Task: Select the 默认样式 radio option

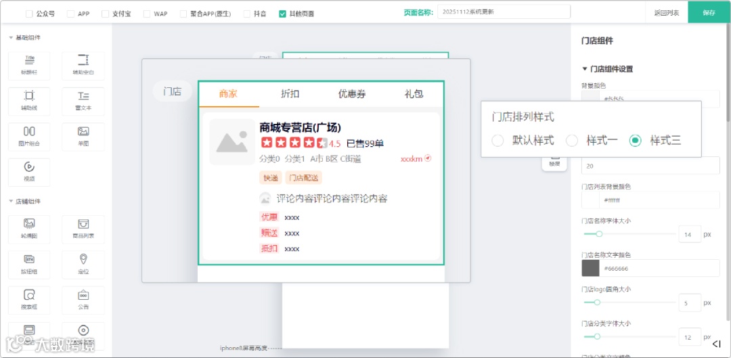Action: 498,140
